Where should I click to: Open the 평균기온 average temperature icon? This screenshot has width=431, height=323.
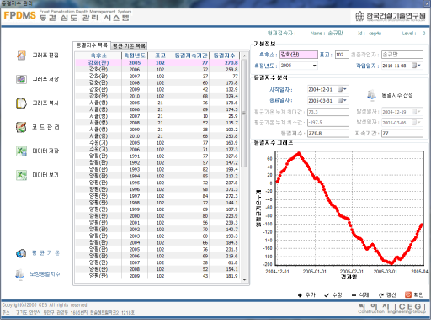click(21, 253)
